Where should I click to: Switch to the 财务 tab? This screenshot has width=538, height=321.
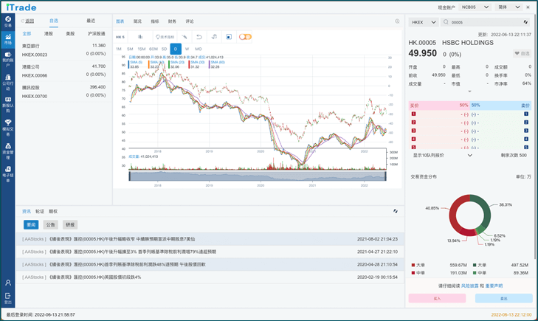point(172,21)
